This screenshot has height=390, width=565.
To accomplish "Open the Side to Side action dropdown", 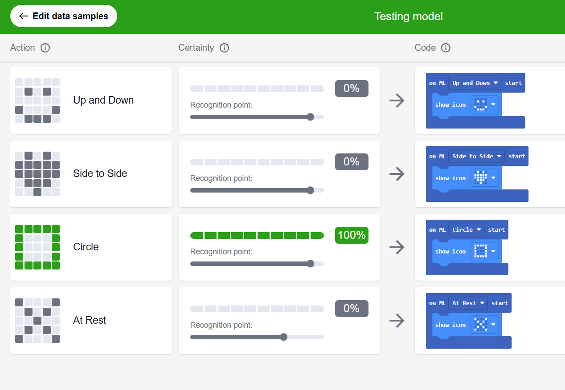I will pos(476,157).
